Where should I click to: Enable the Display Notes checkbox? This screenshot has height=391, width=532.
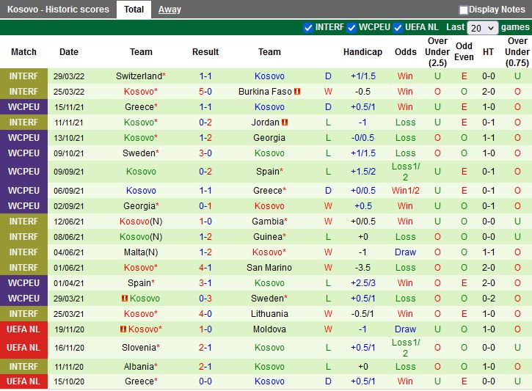pyautogui.click(x=463, y=10)
